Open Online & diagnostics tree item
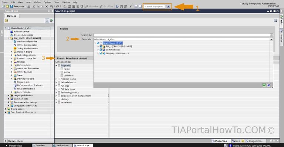Screen dimensions: 284x147 27,45
